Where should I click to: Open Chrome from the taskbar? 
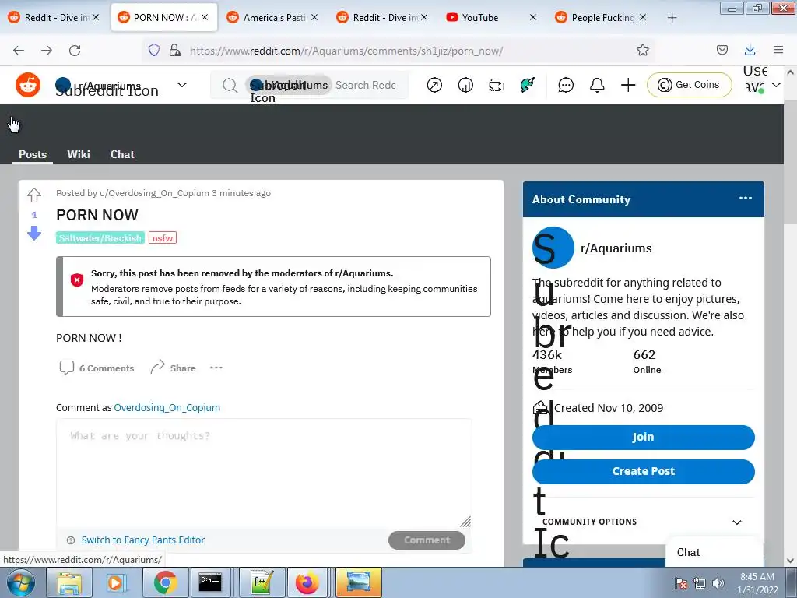(165, 582)
